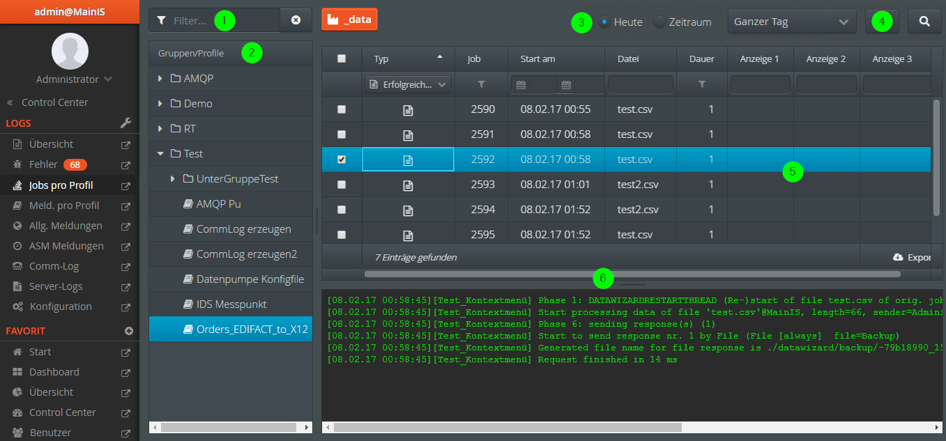Click external link icon for Jobs pro Profil
Screen dimensions: 946x441
tap(125, 185)
